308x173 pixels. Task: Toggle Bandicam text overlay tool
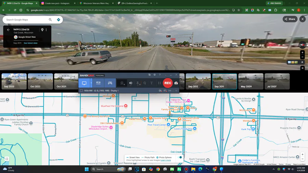click(152, 83)
